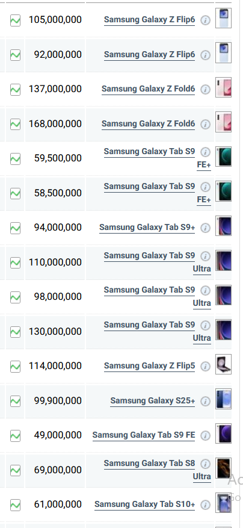This screenshot has height=528, width=243.
Task: Open chart icon beside 61,000,000 price
Action: [15, 505]
